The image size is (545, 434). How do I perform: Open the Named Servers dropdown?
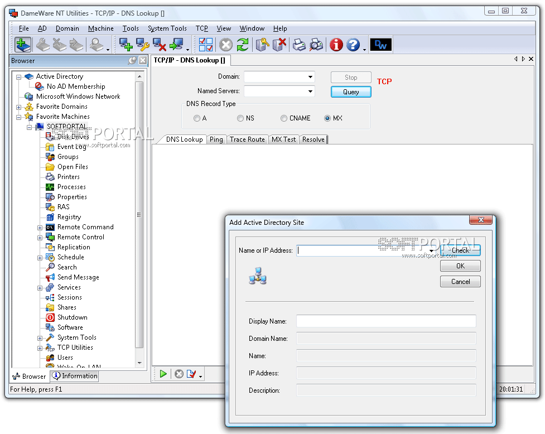pos(310,91)
